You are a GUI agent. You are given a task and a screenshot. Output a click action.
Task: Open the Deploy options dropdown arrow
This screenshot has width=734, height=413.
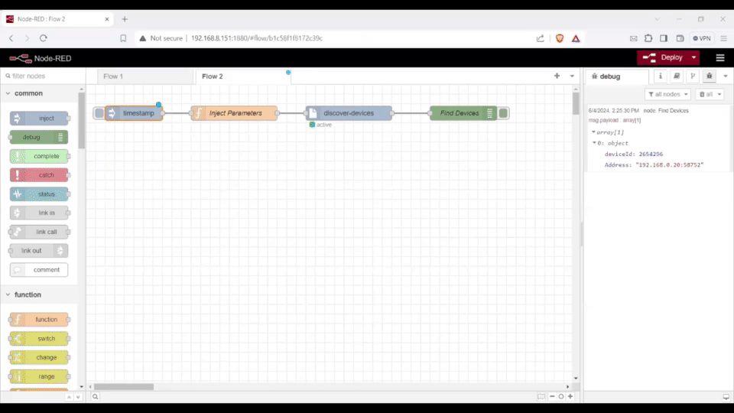click(x=693, y=57)
